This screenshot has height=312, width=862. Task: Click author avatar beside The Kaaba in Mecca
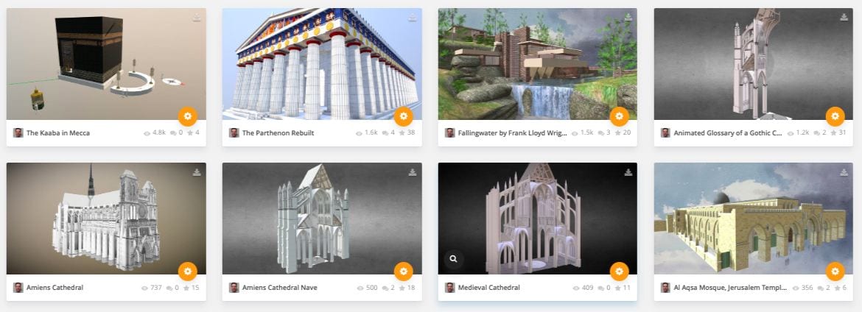click(18, 133)
